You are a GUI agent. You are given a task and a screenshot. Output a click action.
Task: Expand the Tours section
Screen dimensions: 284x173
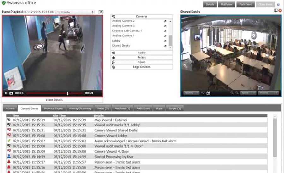coord(142,62)
